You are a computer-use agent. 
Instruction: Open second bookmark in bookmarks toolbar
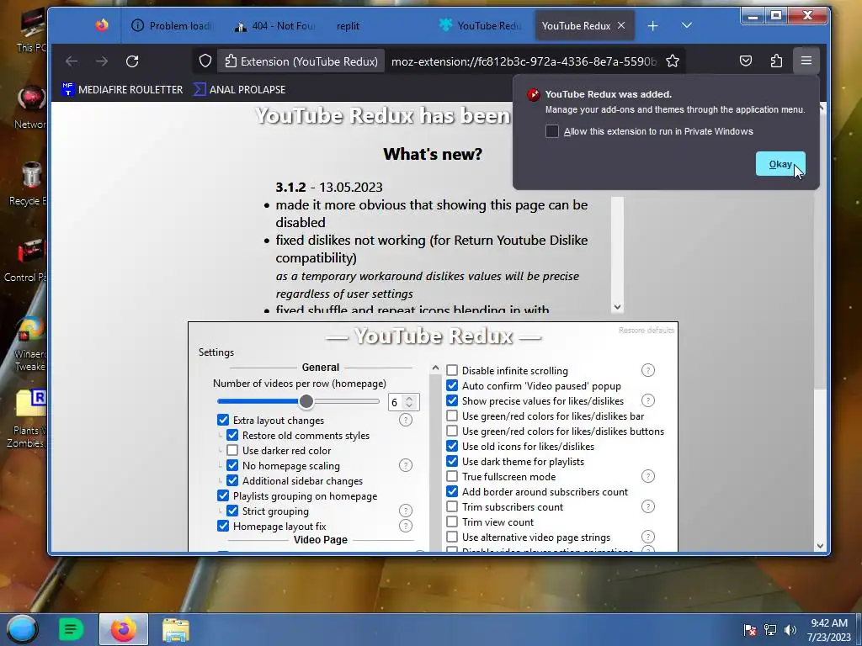240,89
